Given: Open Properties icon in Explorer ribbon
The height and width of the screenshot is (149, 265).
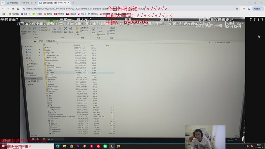Looking at the screenshot, I should pyautogui.click(x=94, y=30).
